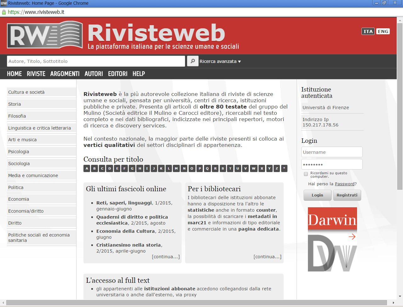Focus the Username input field
This screenshot has width=403, height=307.
point(332,152)
